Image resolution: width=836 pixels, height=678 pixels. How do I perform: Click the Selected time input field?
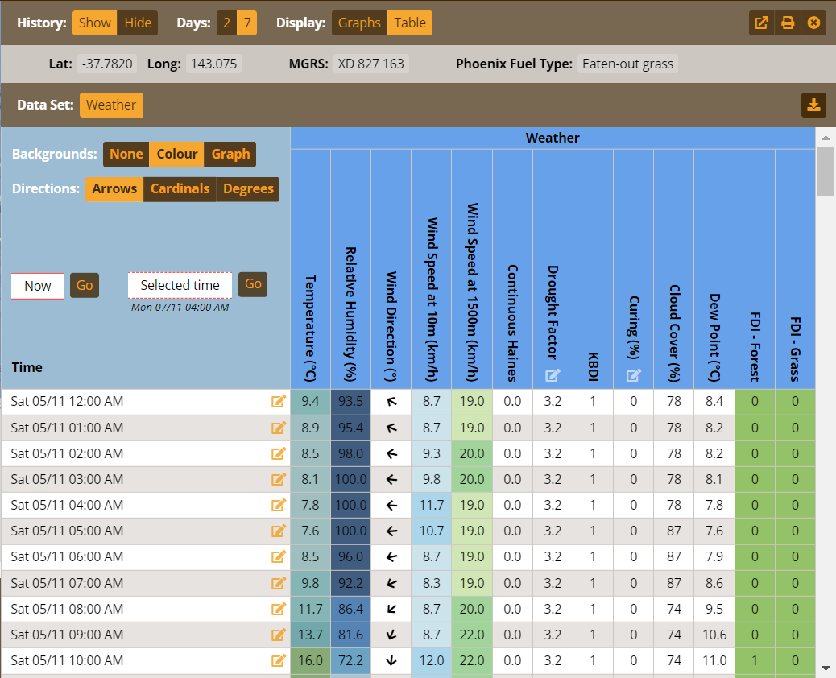coord(180,285)
